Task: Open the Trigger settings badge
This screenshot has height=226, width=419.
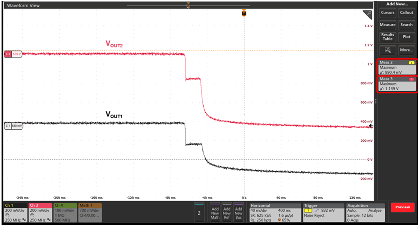Action: (323, 213)
